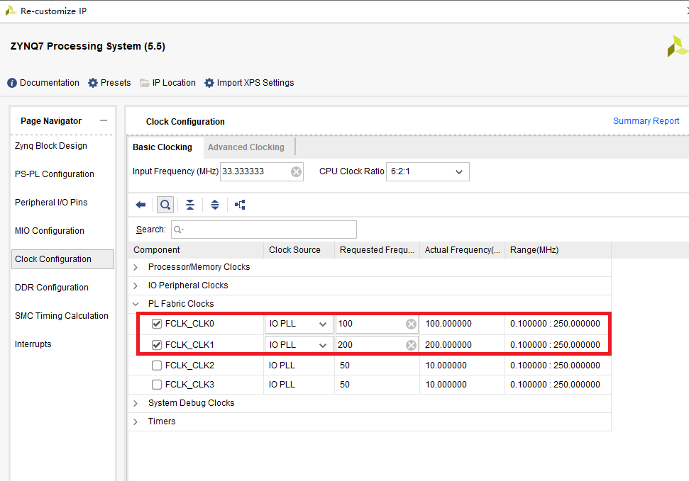Click the Expand All toolbar icon
689x481 pixels.
[215, 205]
